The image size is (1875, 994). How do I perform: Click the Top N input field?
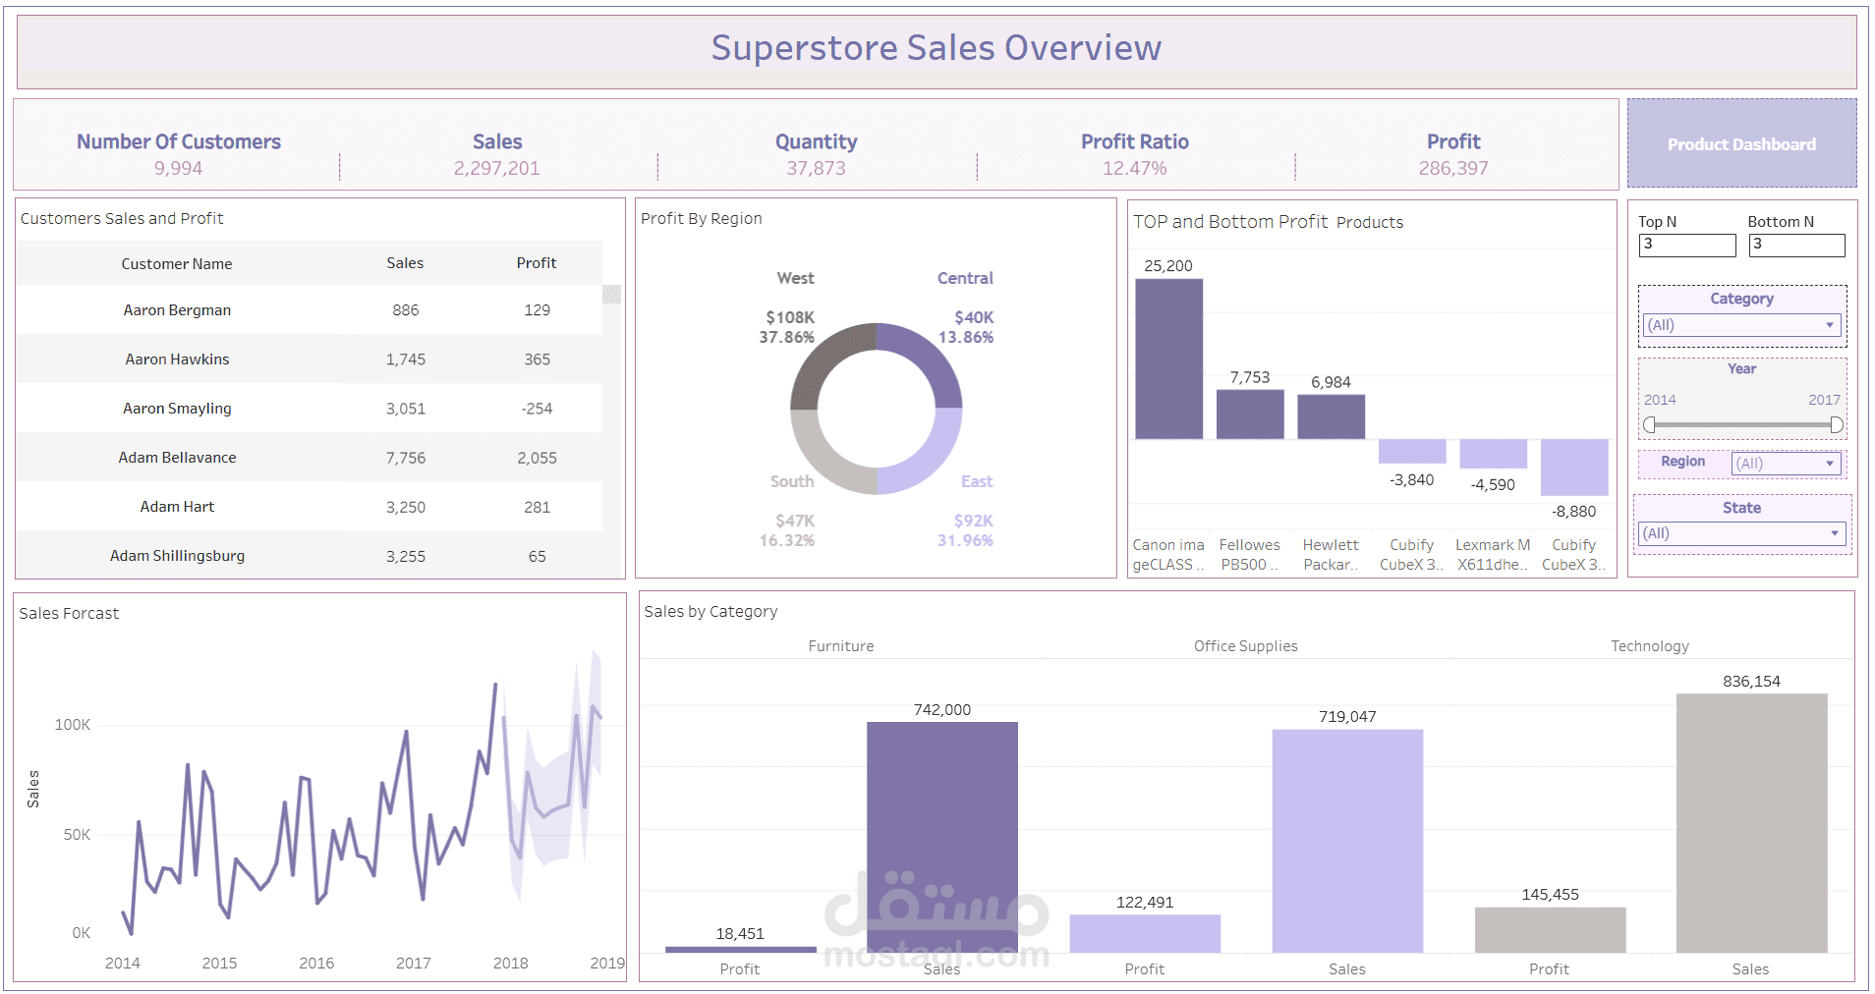coord(1687,245)
